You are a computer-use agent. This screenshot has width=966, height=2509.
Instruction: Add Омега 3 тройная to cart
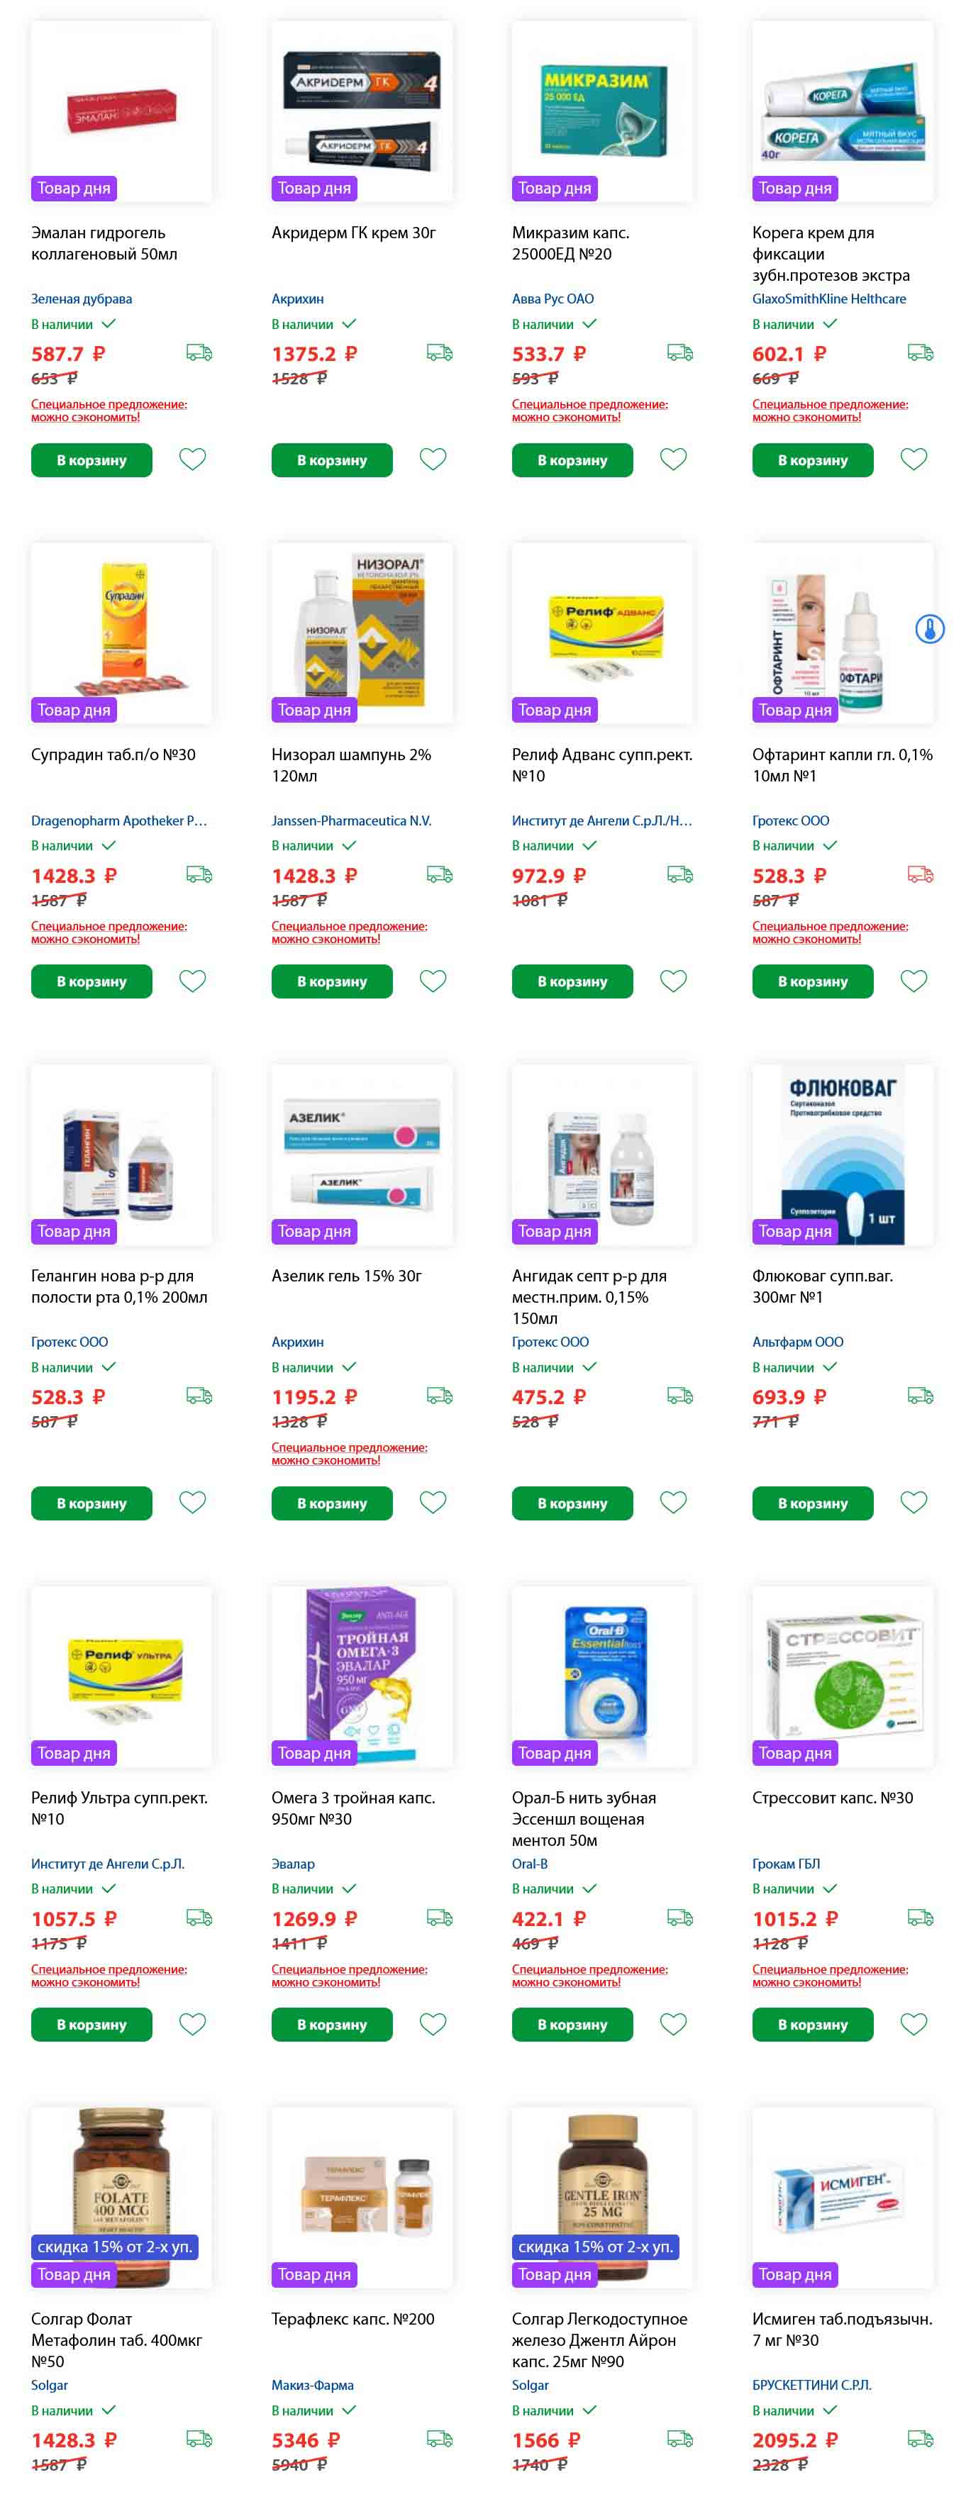pos(332,2024)
